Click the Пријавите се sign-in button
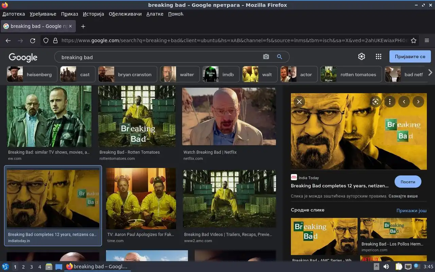Viewport: 435px width, 272px height. [410, 56]
